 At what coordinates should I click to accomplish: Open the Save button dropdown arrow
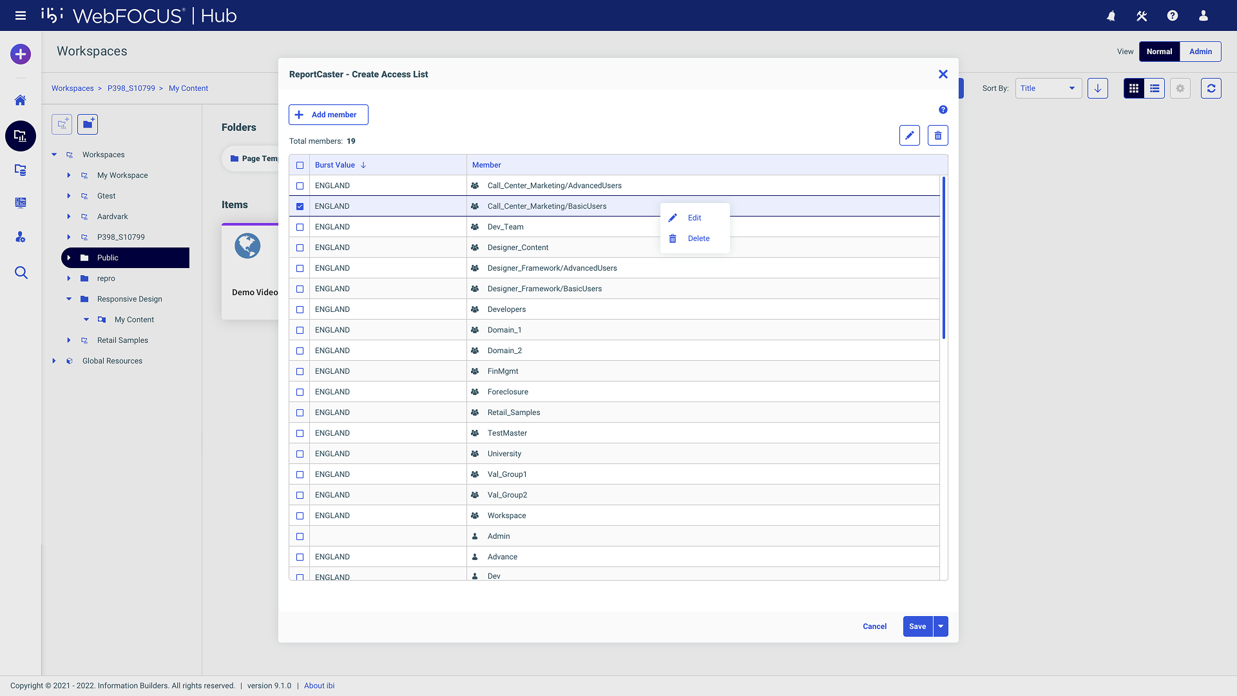click(x=941, y=626)
